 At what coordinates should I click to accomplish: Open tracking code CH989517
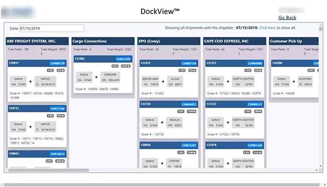point(255,104)
